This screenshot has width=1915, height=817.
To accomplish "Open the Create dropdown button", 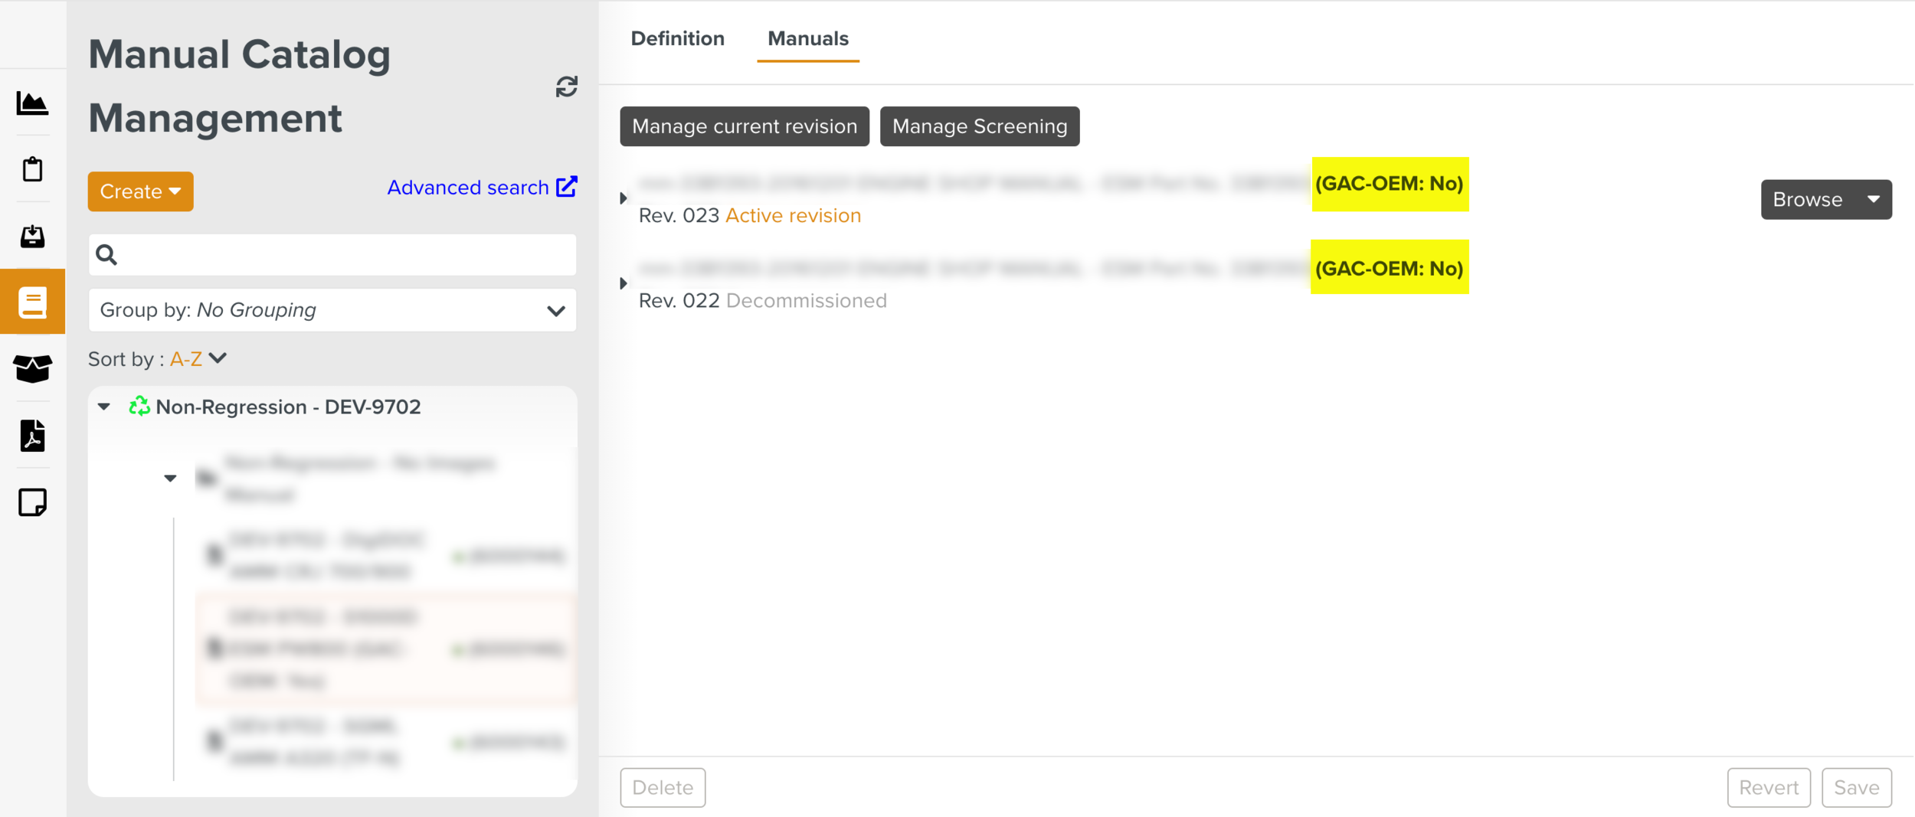I will (x=140, y=191).
